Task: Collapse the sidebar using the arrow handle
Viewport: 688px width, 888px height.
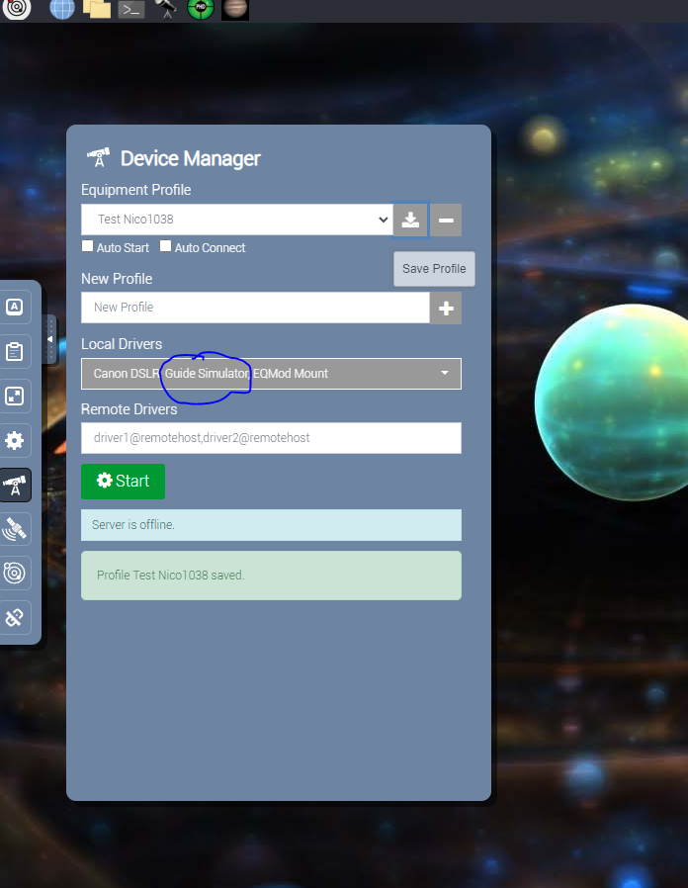Action: pos(49,339)
